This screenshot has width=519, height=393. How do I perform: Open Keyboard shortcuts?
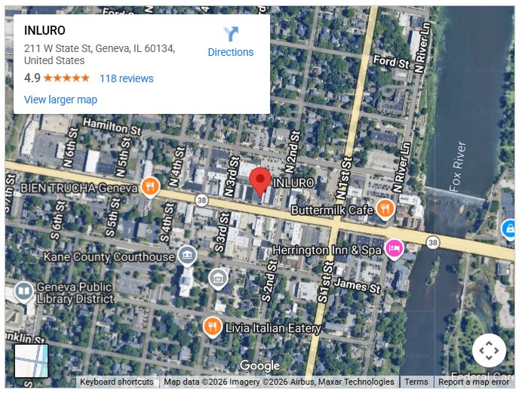point(117,382)
